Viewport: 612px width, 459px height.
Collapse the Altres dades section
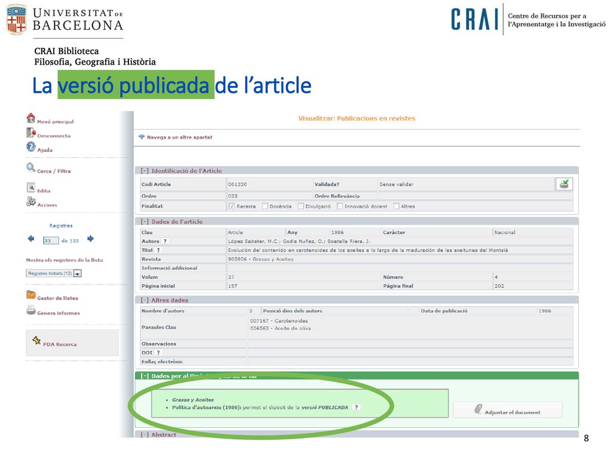click(x=145, y=301)
